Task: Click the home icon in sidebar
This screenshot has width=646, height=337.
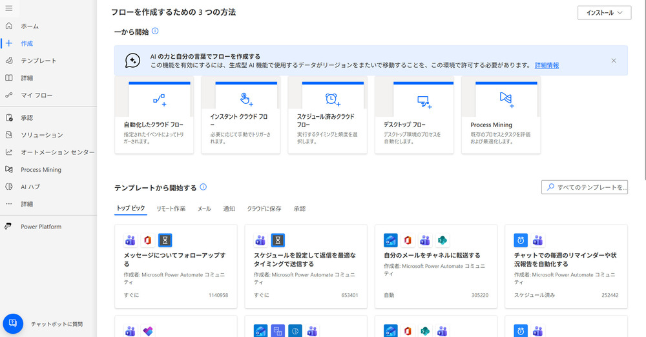Action: tap(8, 26)
